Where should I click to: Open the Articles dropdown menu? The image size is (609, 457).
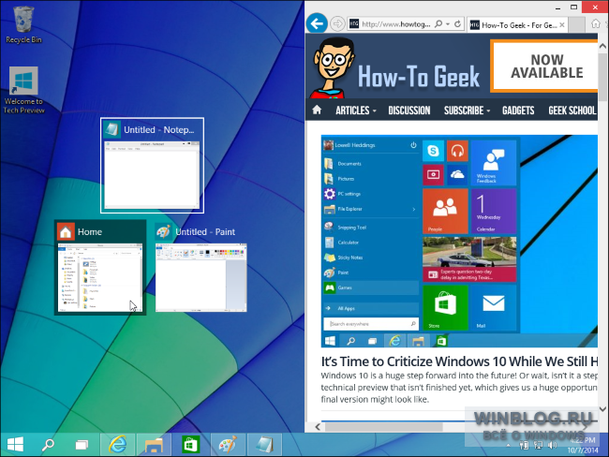tap(356, 111)
